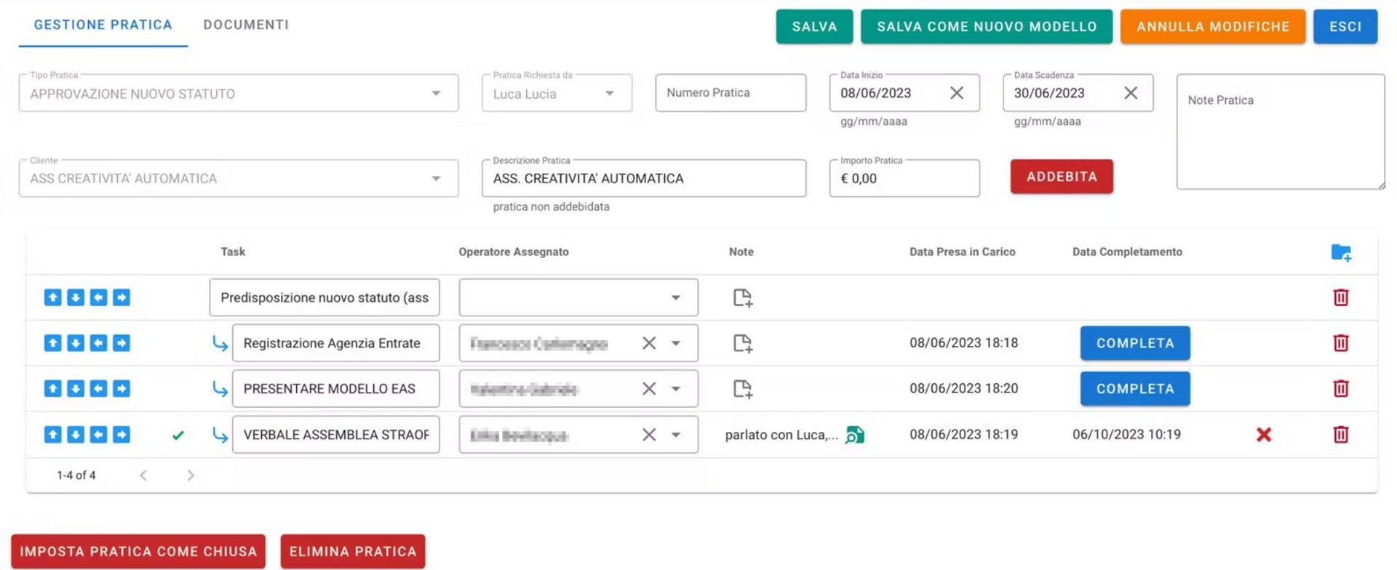Indent right the Registrazione Agenzia Entrate task
This screenshot has width=1397, height=570.
(122, 343)
